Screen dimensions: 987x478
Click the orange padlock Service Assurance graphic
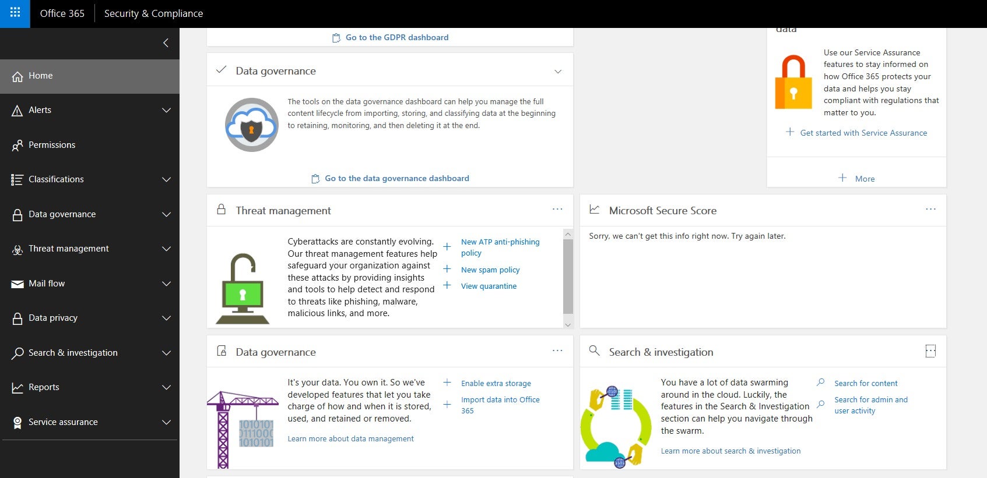pos(793,82)
